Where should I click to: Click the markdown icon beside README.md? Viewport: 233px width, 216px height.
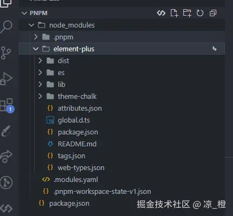click(x=50, y=144)
